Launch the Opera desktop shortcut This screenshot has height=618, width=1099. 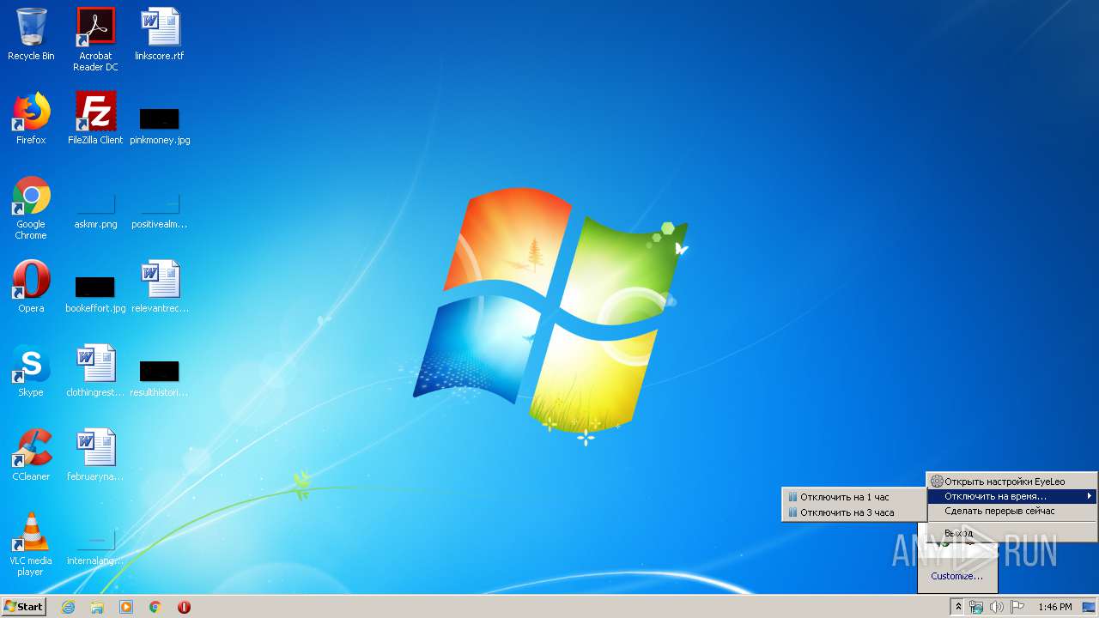[x=31, y=288]
